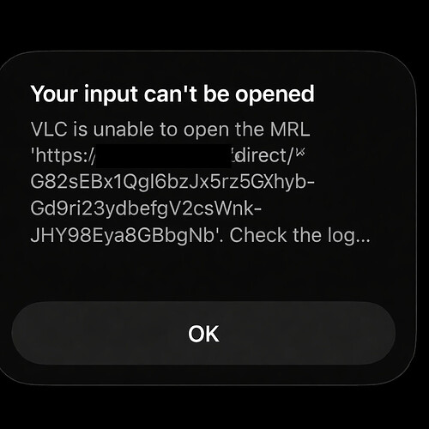The height and width of the screenshot is (429, 429).
Task: Click the word "Your" in the title
Action: click(x=54, y=94)
